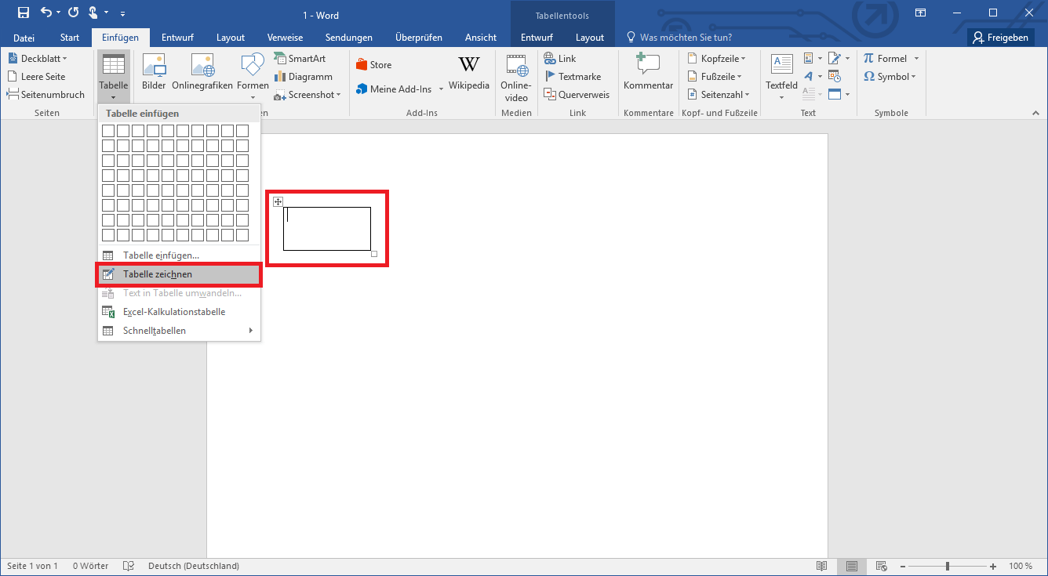Screen dimensions: 1048x576
Task: Switch to the Sendungen tab
Action: coord(349,38)
